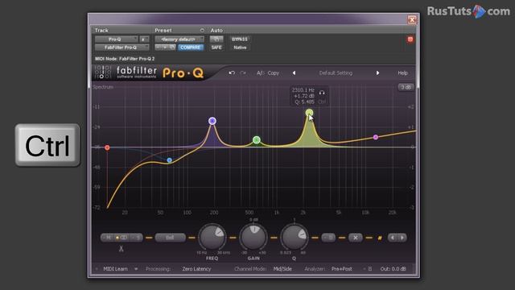Select the purple bell band node
This screenshot has width=515, height=290.
click(x=212, y=121)
